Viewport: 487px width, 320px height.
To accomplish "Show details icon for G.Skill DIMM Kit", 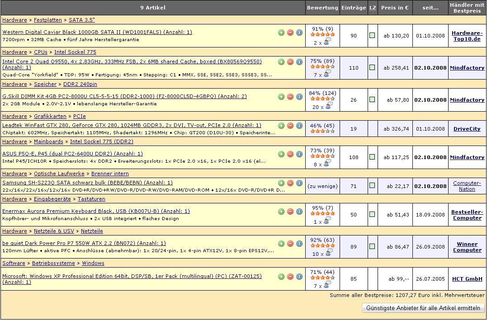I will [299, 97].
